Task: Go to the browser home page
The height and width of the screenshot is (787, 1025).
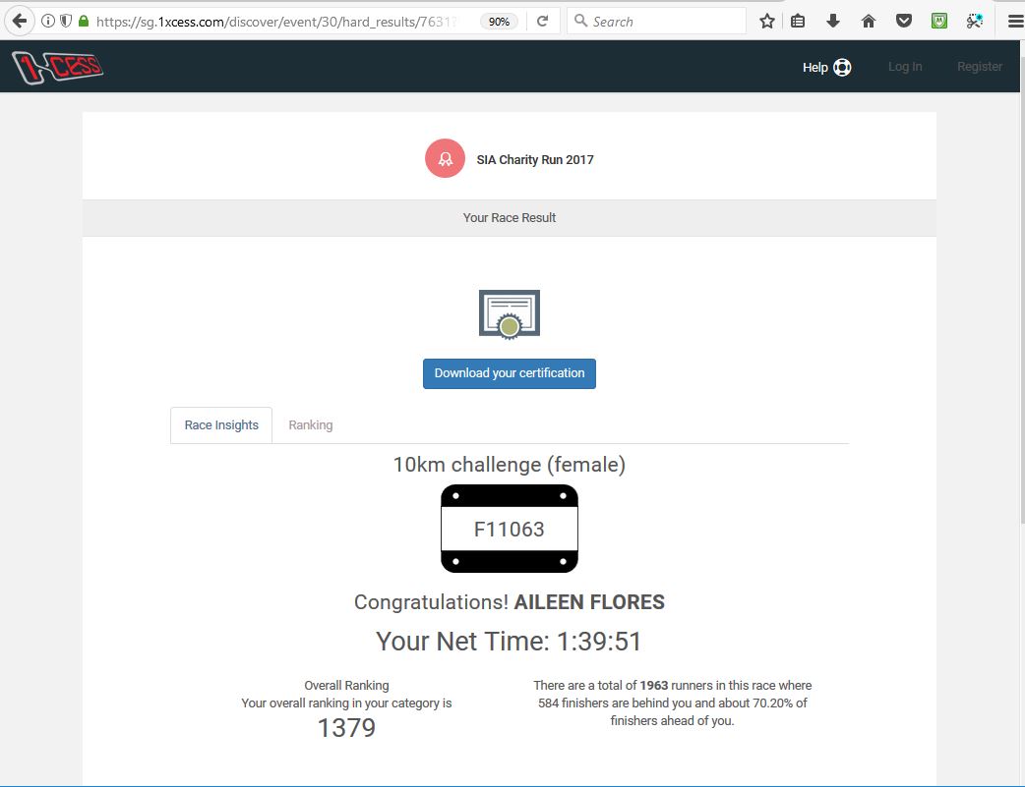Action: pyautogui.click(x=869, y=21)
